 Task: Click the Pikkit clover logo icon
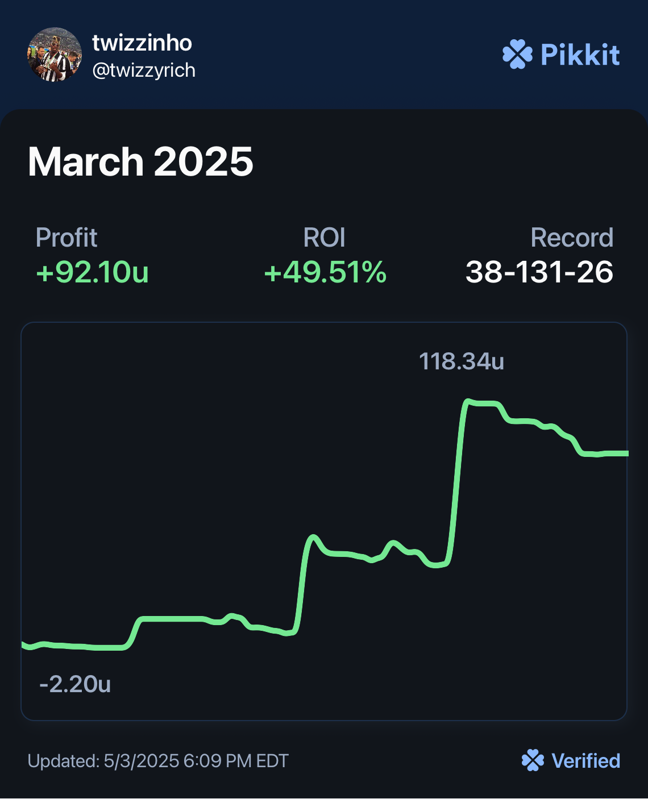pos(517,55)
